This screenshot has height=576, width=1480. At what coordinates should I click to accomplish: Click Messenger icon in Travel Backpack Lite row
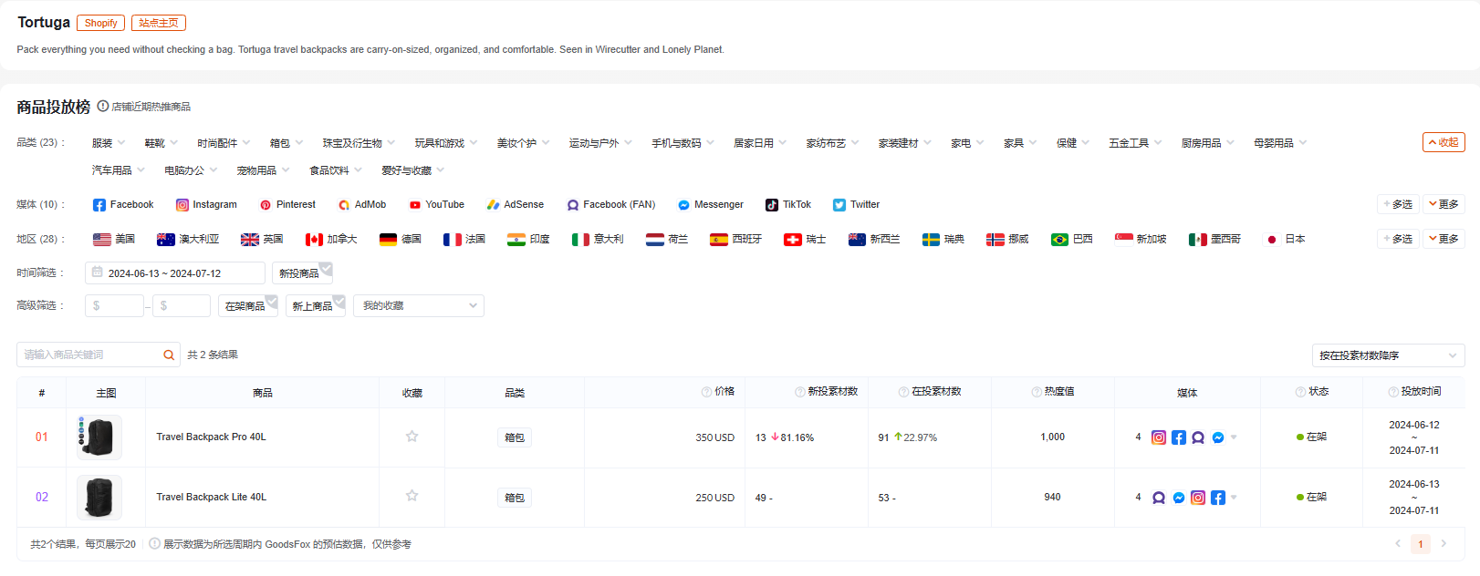1179,498
